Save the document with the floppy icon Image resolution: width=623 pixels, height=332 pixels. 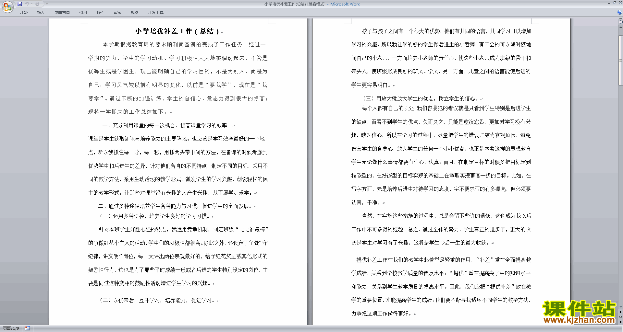point(20,4)
